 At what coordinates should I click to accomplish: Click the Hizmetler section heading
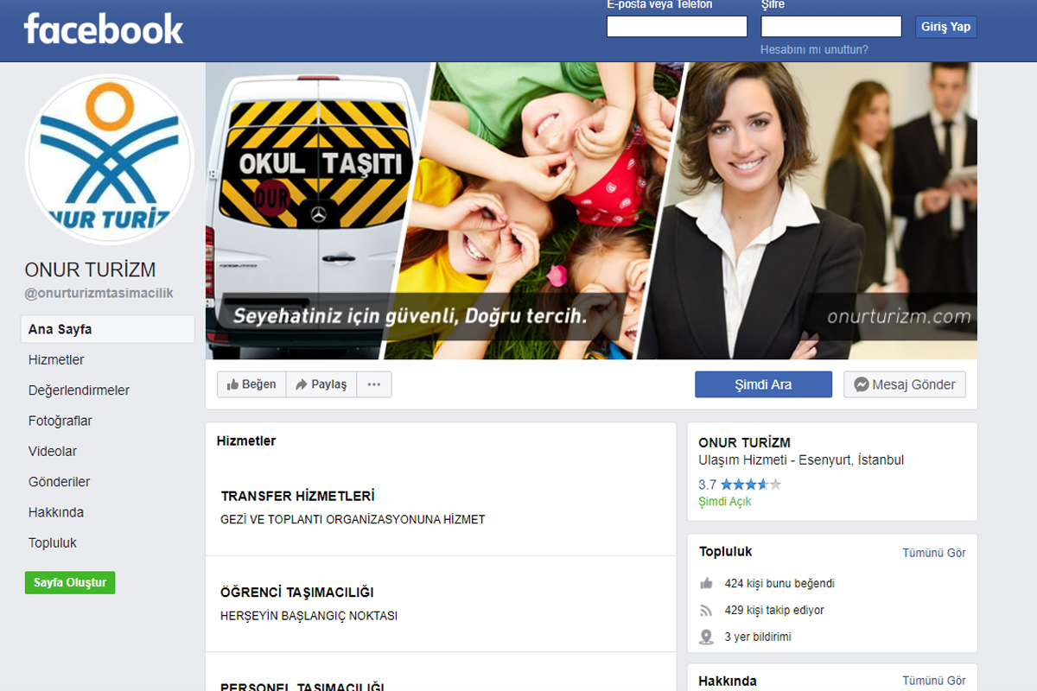pos(246,441)
